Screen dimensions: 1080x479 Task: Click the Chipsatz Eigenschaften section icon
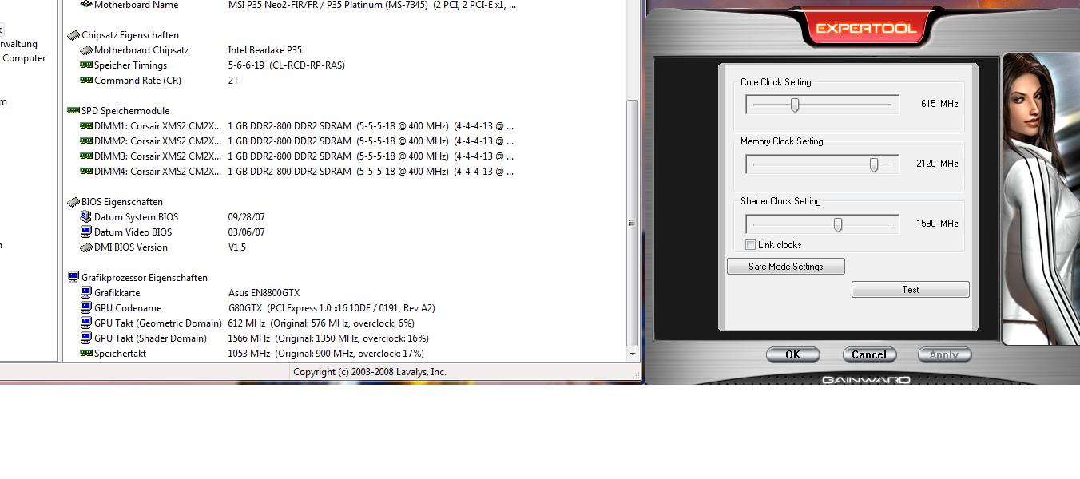click(x=73, y=35)
